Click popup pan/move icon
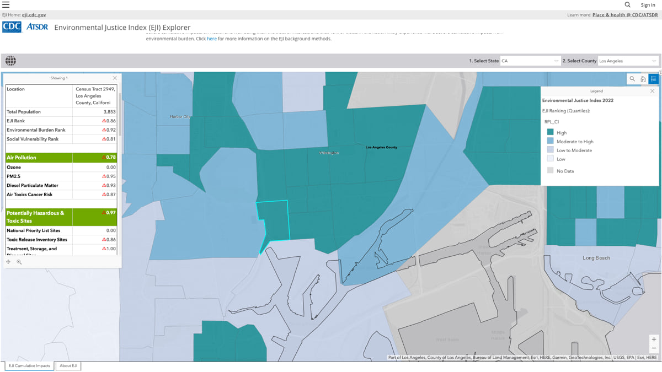Screen dimensions: 662x372 click(x=8, y=262)
